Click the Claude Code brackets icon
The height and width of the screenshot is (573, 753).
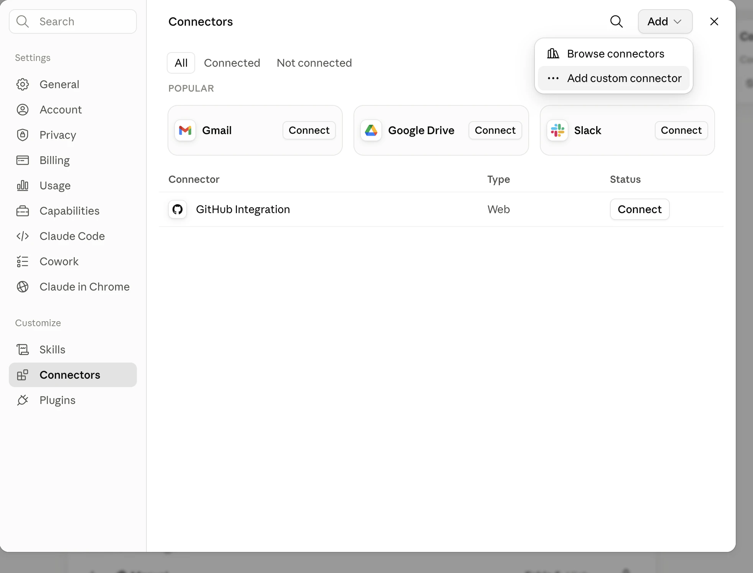pos(23,236)
